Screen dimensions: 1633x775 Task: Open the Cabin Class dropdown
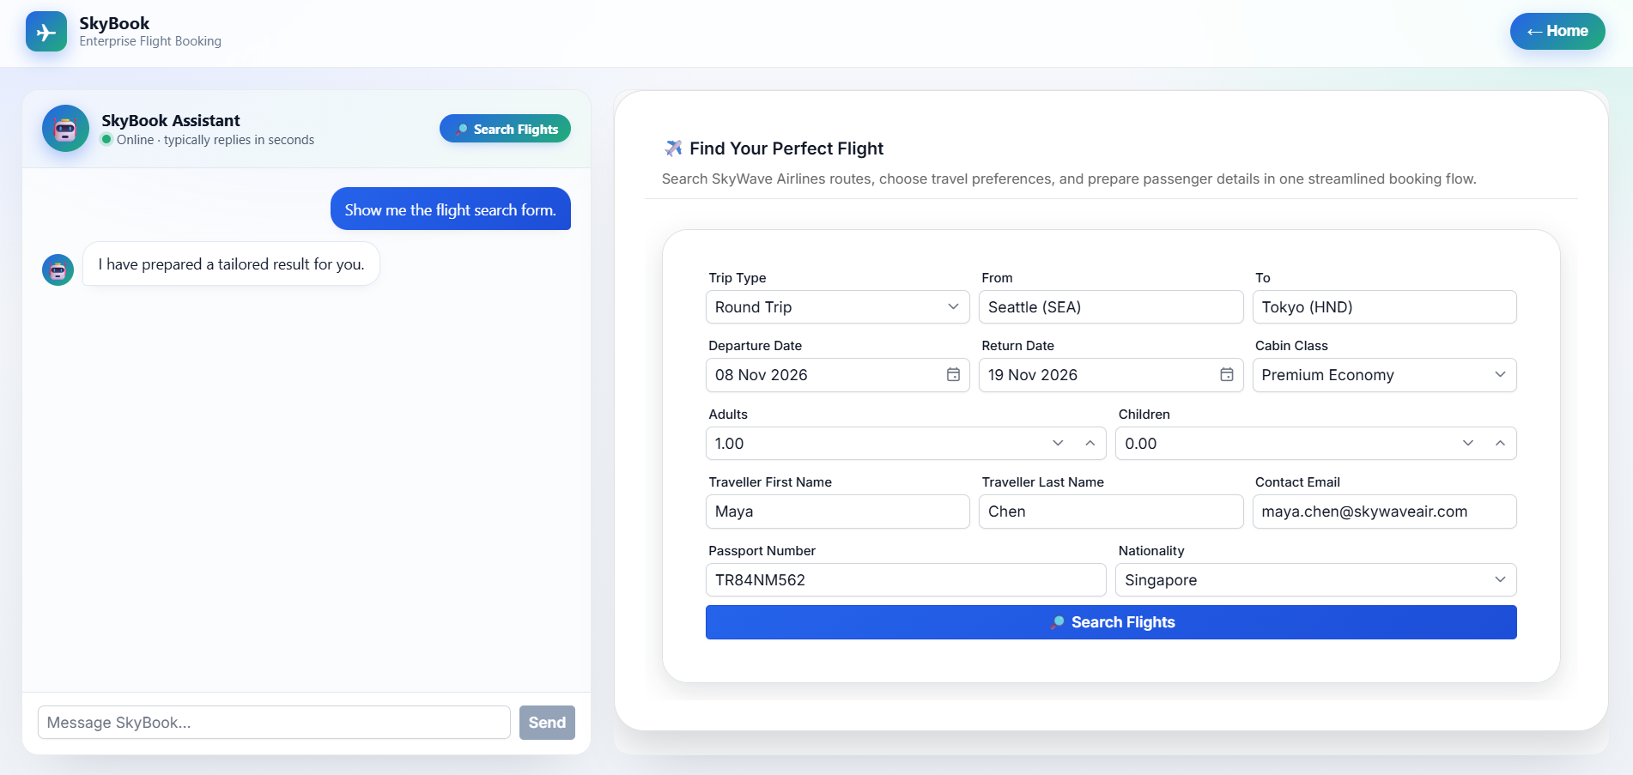[1384, 375]
